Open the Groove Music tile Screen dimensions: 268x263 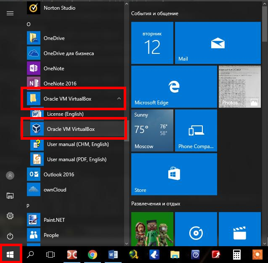196,229
